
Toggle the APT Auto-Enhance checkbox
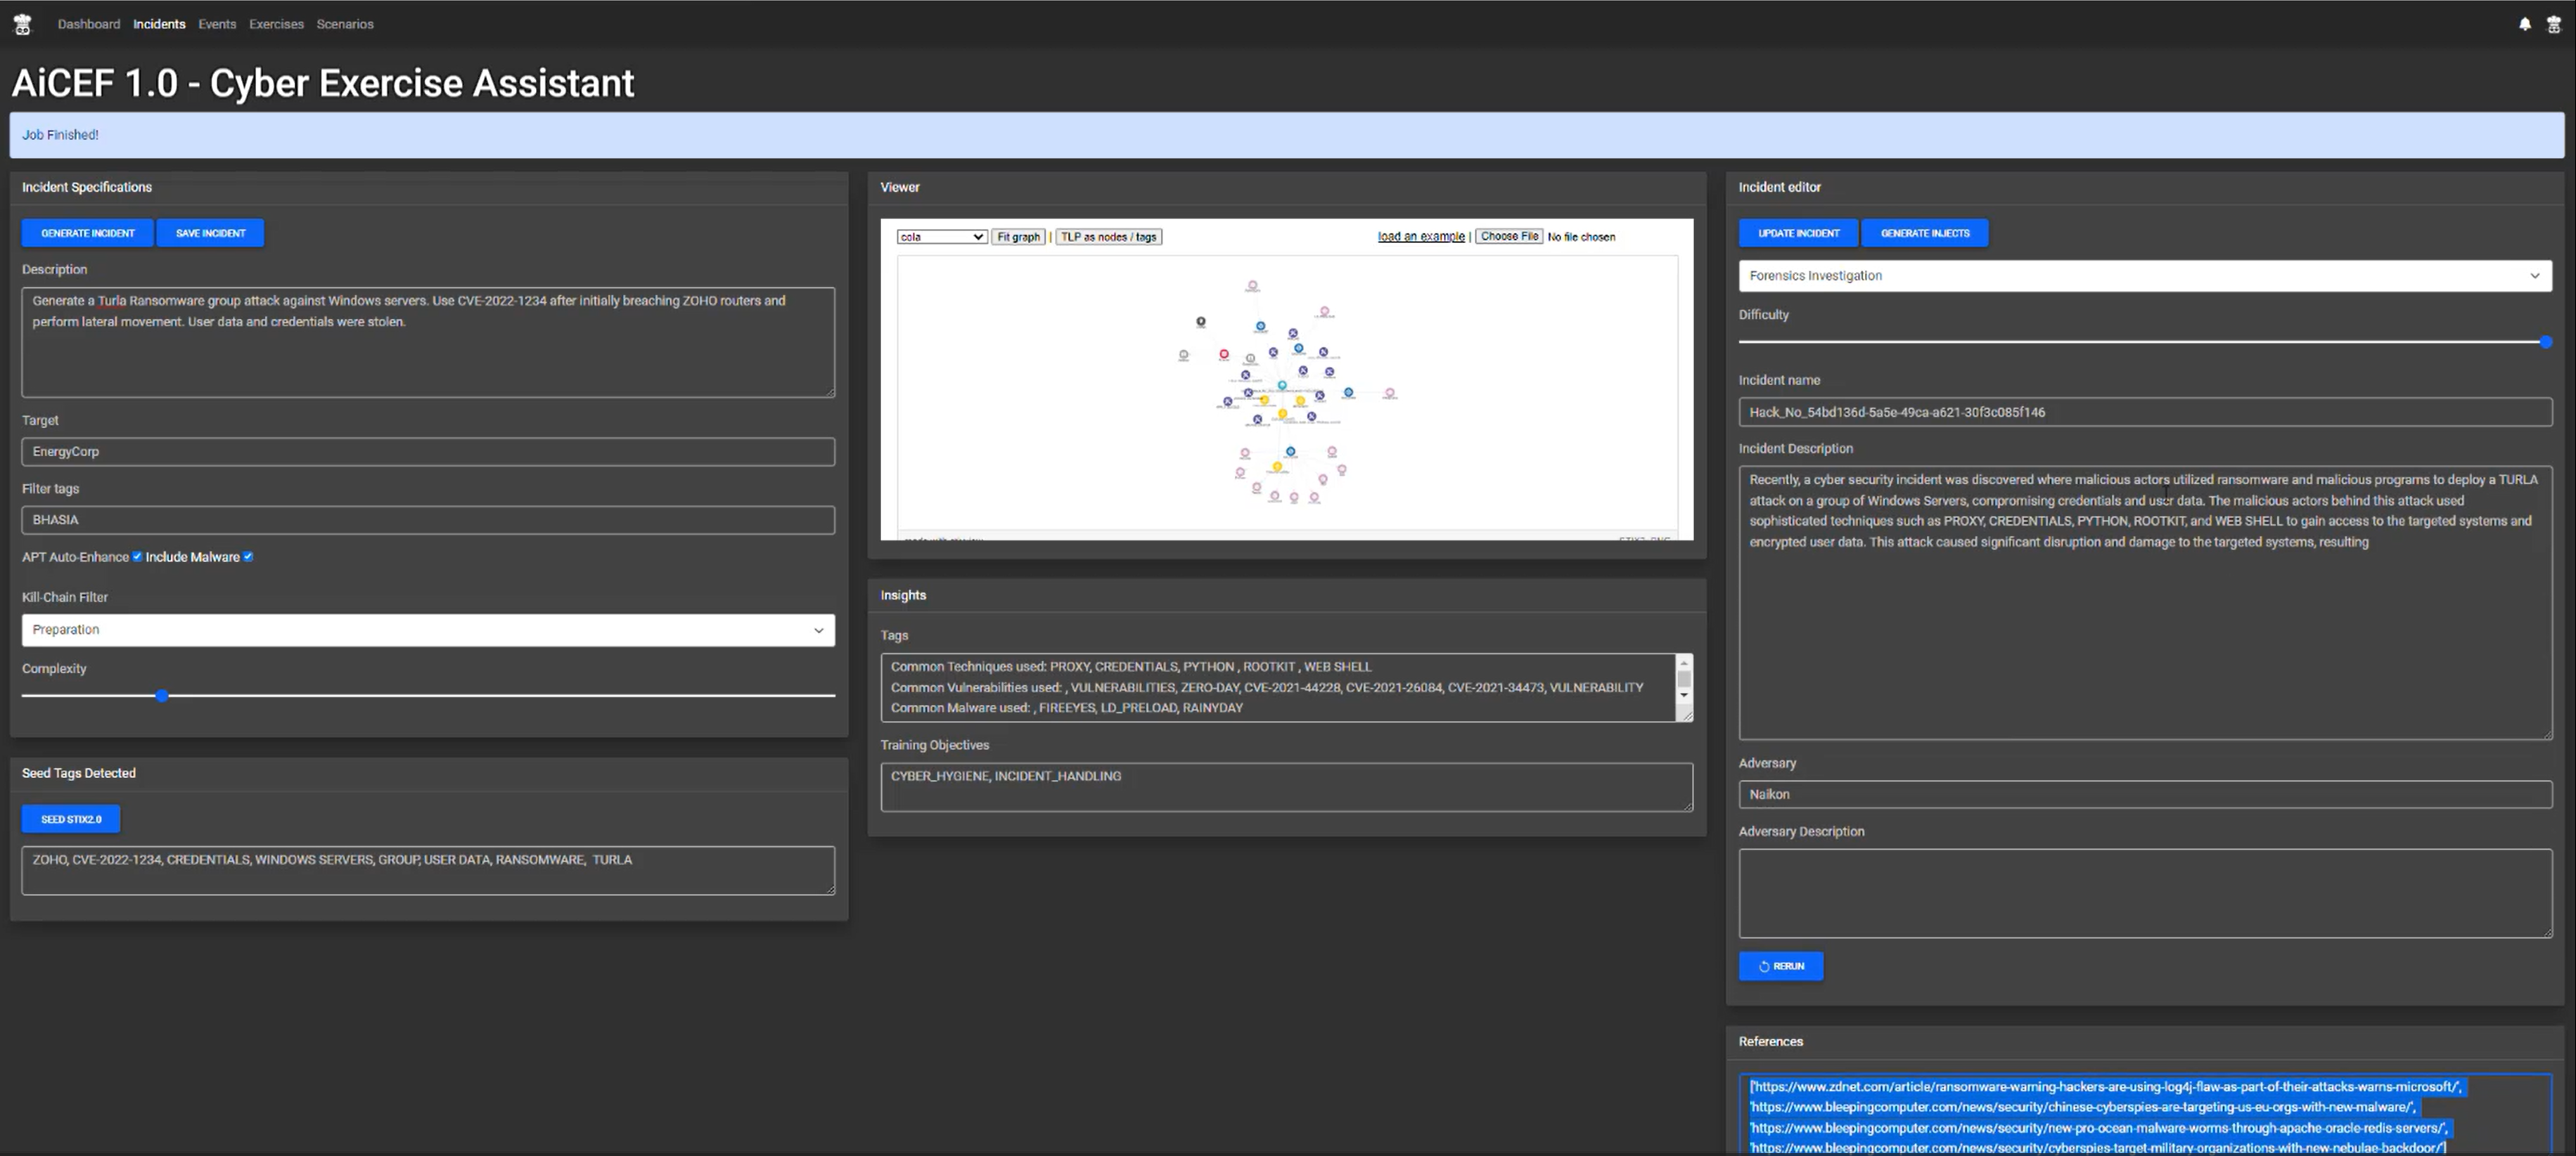[137, 557]
